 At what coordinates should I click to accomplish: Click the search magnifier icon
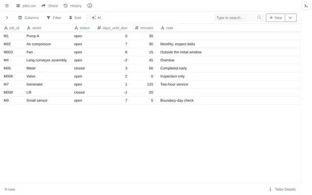[x=259, y=18]
